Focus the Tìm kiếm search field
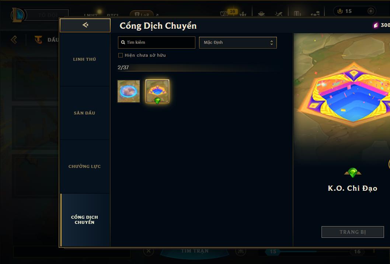Image resolution: width=390 pixels, height=264 pixels. coord(156,42)
